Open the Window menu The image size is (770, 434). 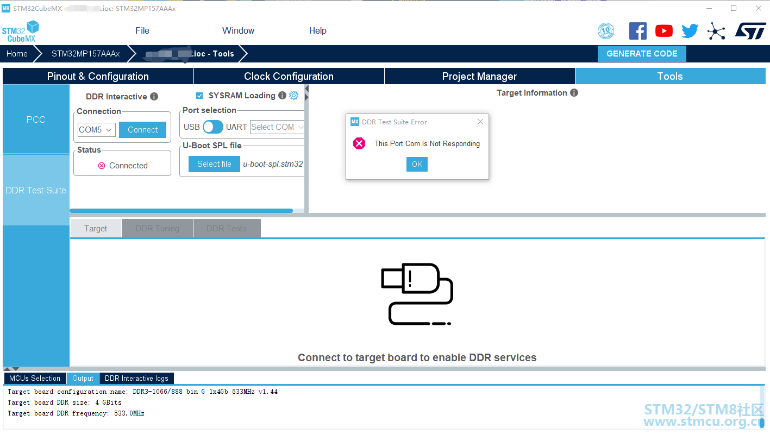point(239,30)
